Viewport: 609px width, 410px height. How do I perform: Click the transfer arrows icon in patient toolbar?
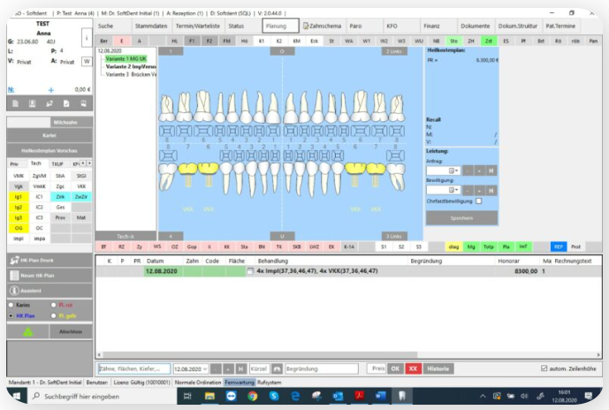coord(49,103)
